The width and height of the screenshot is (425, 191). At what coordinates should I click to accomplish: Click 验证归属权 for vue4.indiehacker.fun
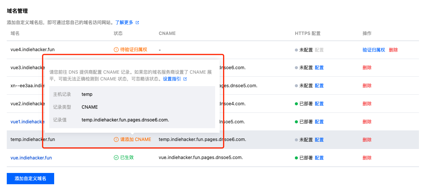tap(373, 50)
